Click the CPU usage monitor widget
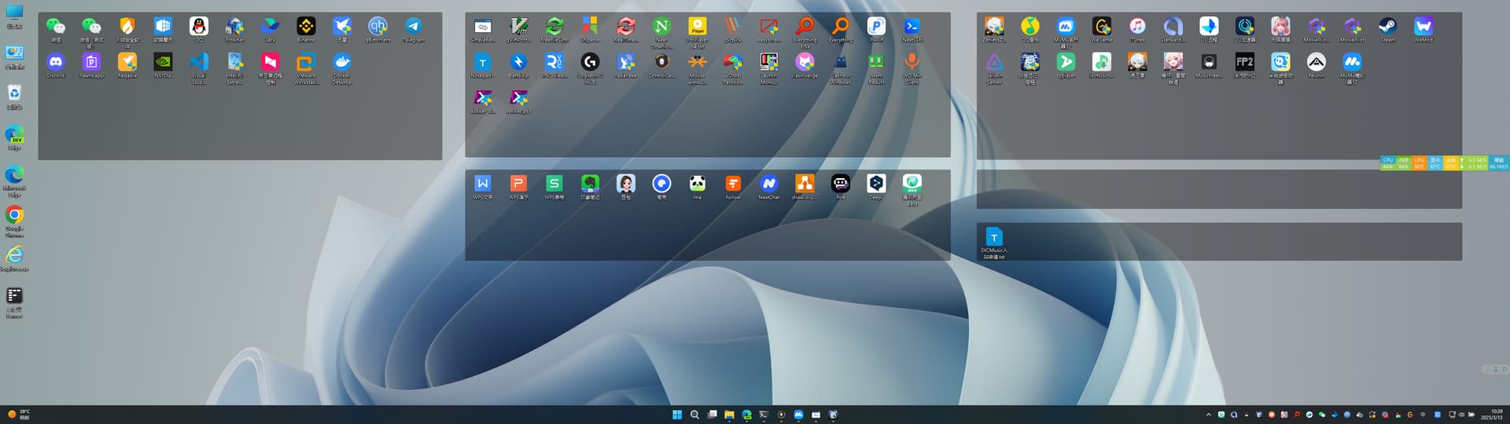1510x424 pixels. click(1388, 163)
